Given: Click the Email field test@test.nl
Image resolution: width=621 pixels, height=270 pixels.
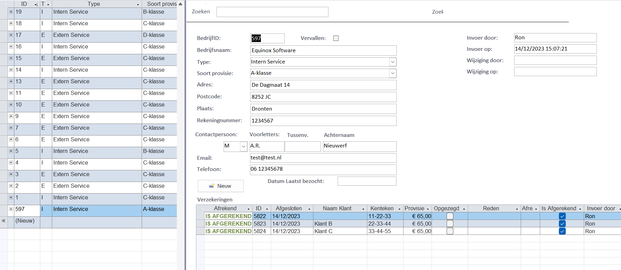Looking at the screenshot, I should click(x=323, y=158).
